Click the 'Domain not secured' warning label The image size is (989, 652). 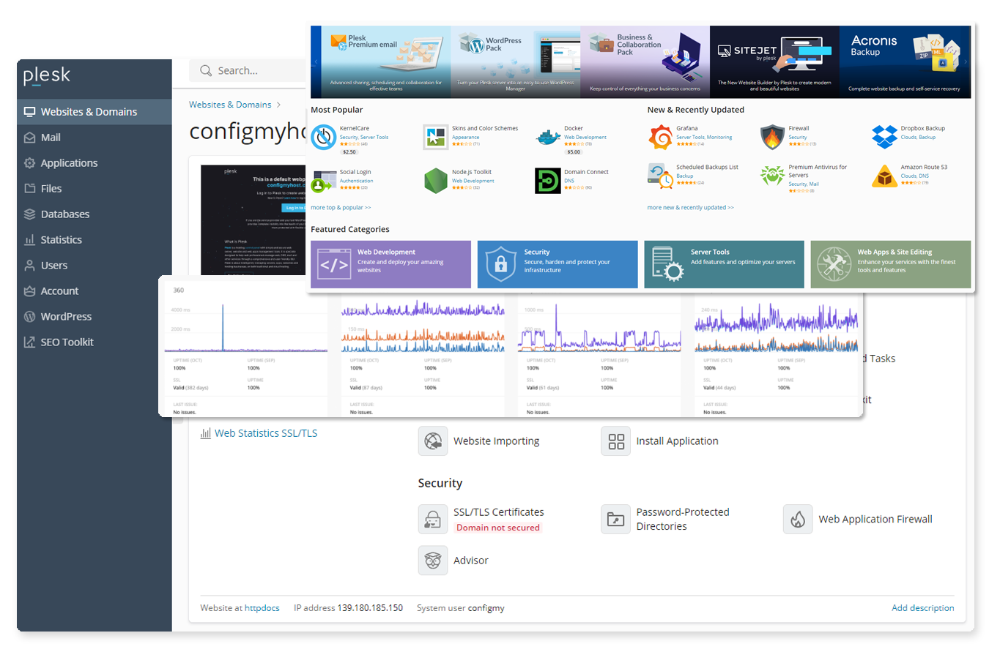(x=498, y=528)
